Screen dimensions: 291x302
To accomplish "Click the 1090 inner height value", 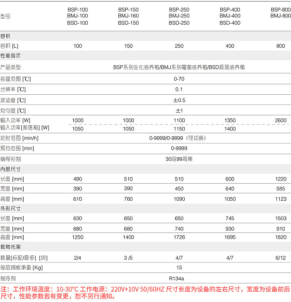I will pos(179,199).
